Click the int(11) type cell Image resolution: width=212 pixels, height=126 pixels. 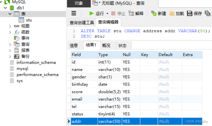pyautogui.click(x=110, y=62)
